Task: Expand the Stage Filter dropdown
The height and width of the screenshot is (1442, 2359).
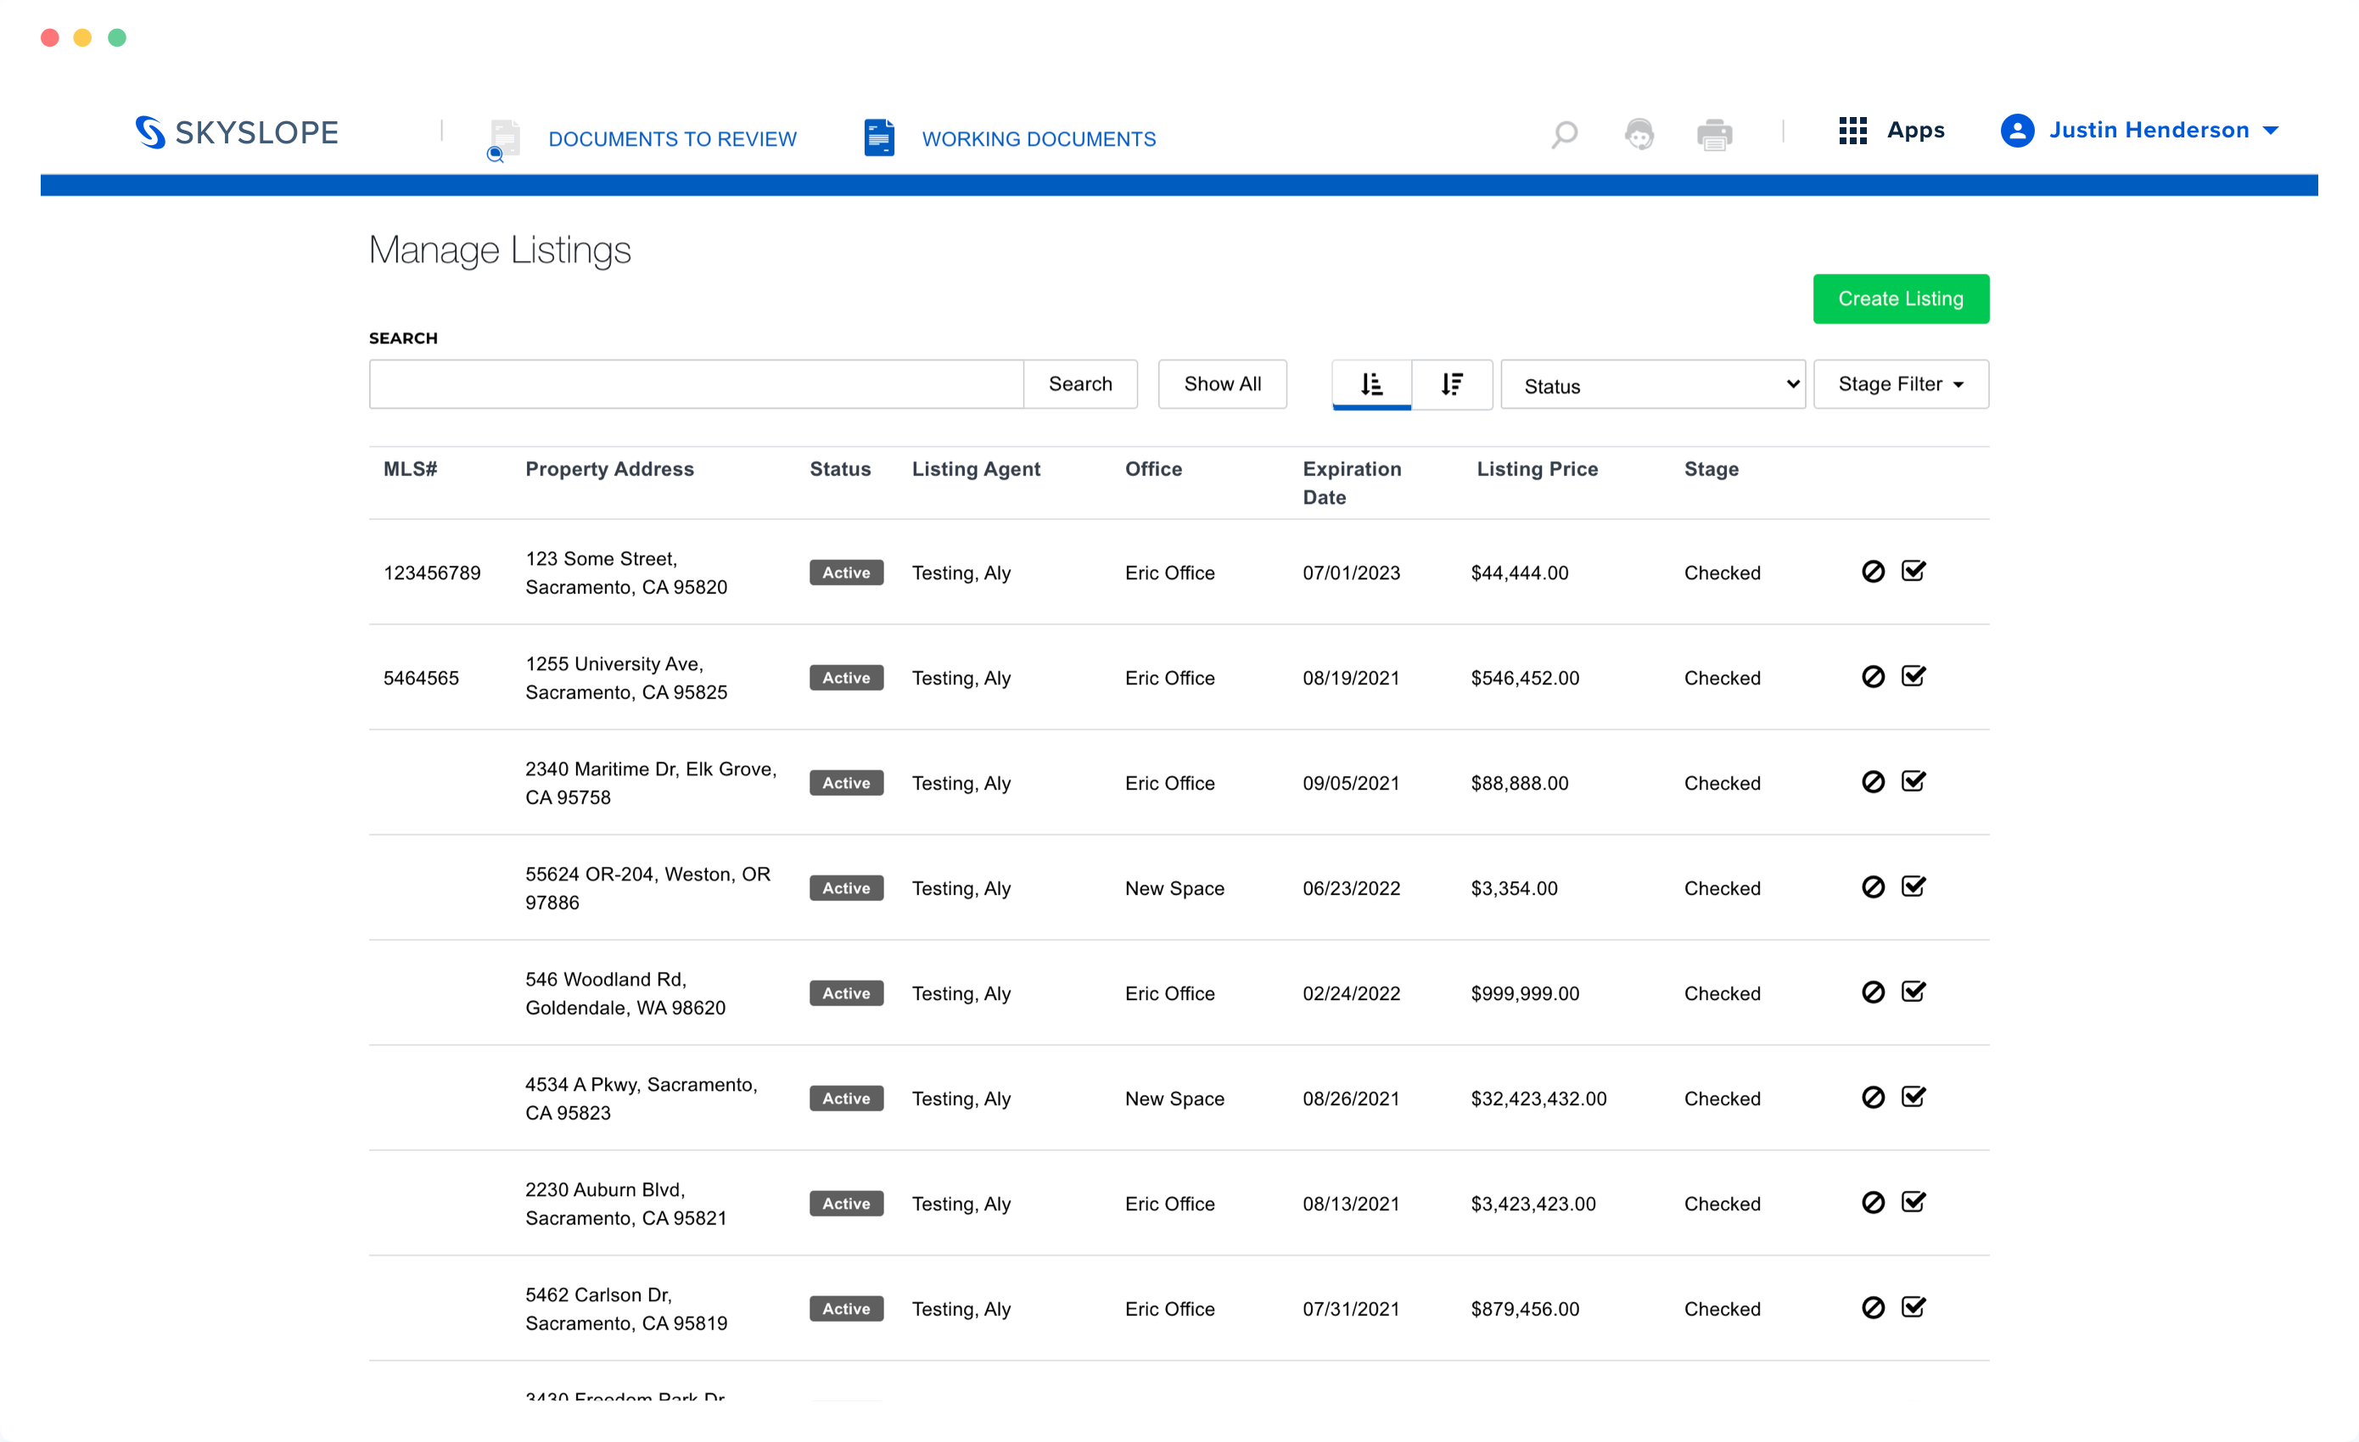Action: [x=1901, y=383]
